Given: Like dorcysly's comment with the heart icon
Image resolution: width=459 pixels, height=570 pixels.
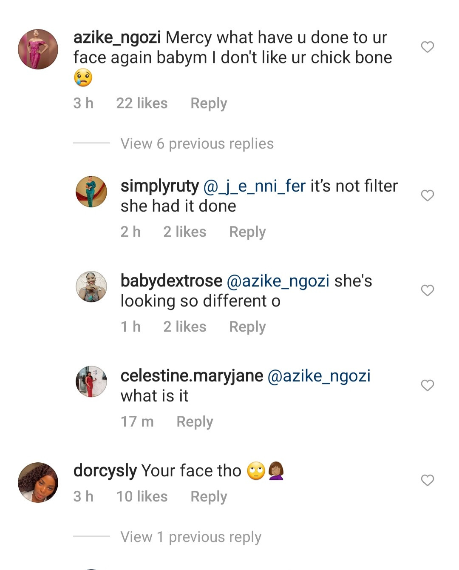Looking at the screenshot, I should click(427, 480).
